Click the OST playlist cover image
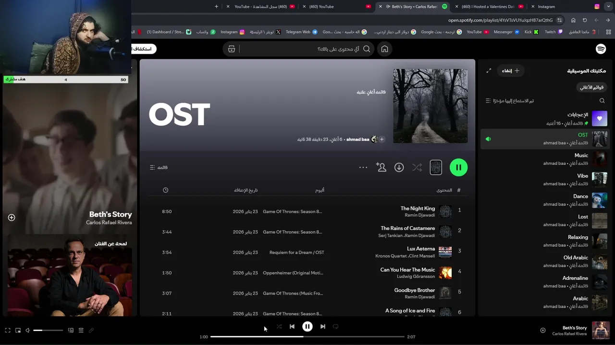This screenshot has height=345, width=615. click(430, 106)
